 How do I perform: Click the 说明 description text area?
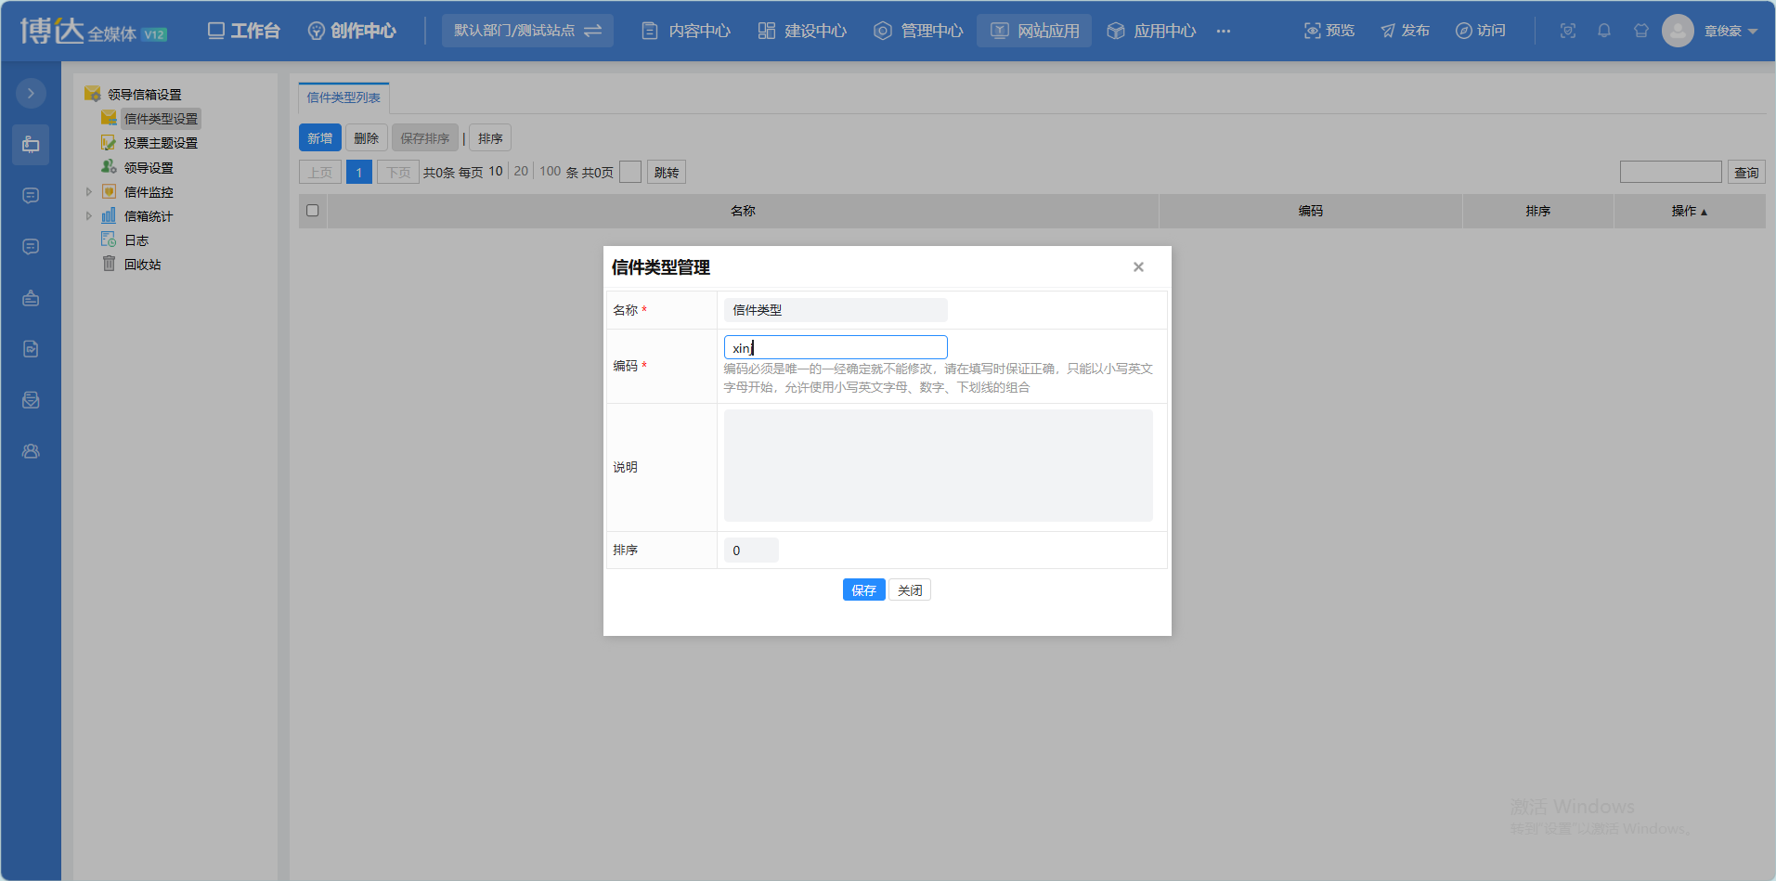click(938, 465)
